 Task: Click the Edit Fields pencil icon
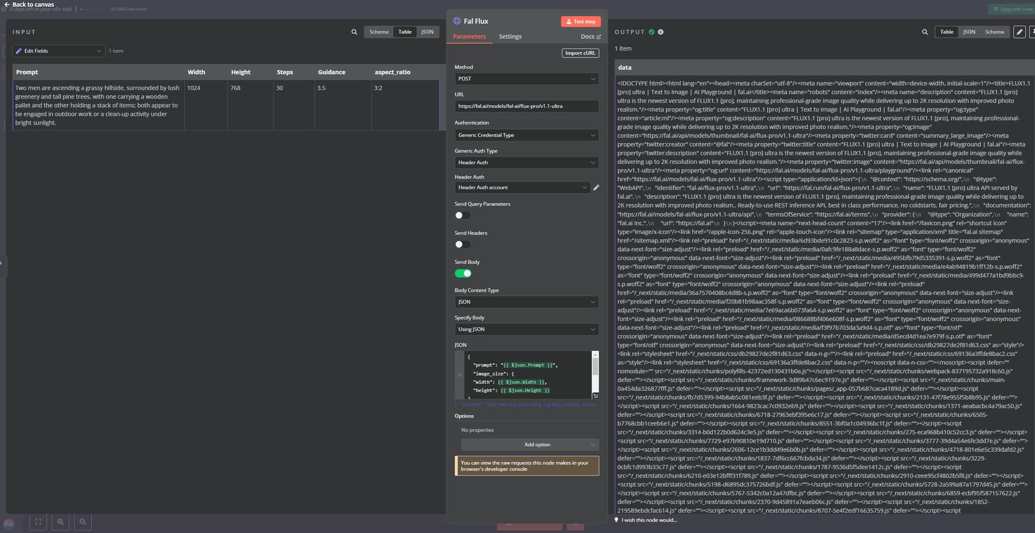[x=19, y=51]
